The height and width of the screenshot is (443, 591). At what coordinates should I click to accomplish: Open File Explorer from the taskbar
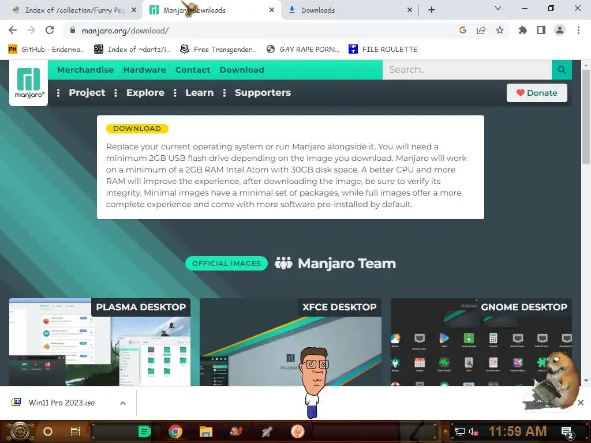click(206, 431)
